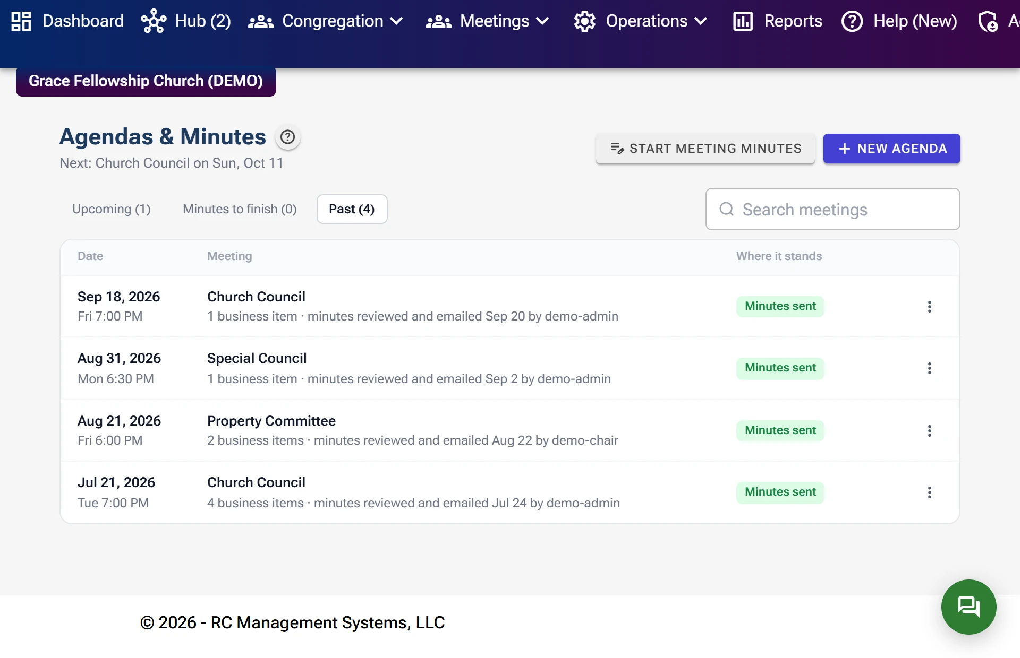Open the Dashboard menu item
This screenshot has height=658, width=1020.
pyautogui.click(x=67, y=21)
